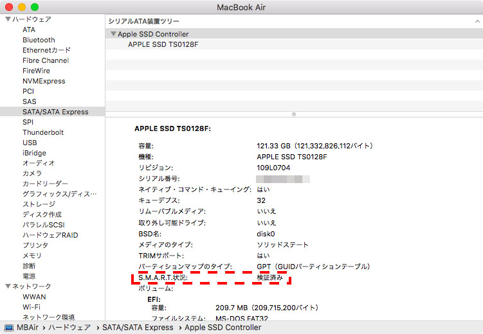This screenshot has width=483, height=334.
Task: Select the APPLE SSD TS0128F tree row
Action: click(294, 44)
